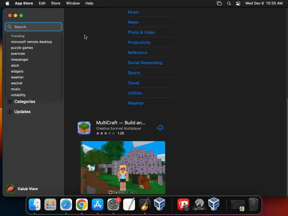288x216 pixels.
Task: Search trending 'microsoft remote desktop'
Action: point(31,42)
